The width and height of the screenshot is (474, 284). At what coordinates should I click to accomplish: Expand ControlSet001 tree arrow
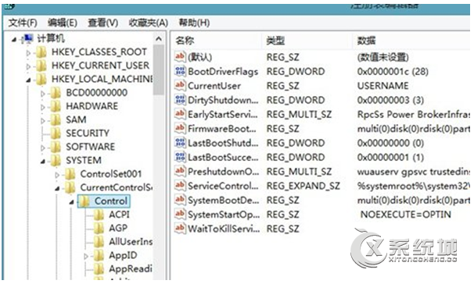(x=57, y=176)
